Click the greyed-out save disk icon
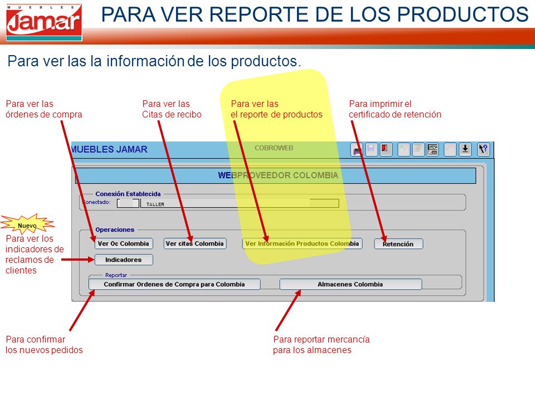Viewport: 535px width, 401px height. [x=371, y=150]
